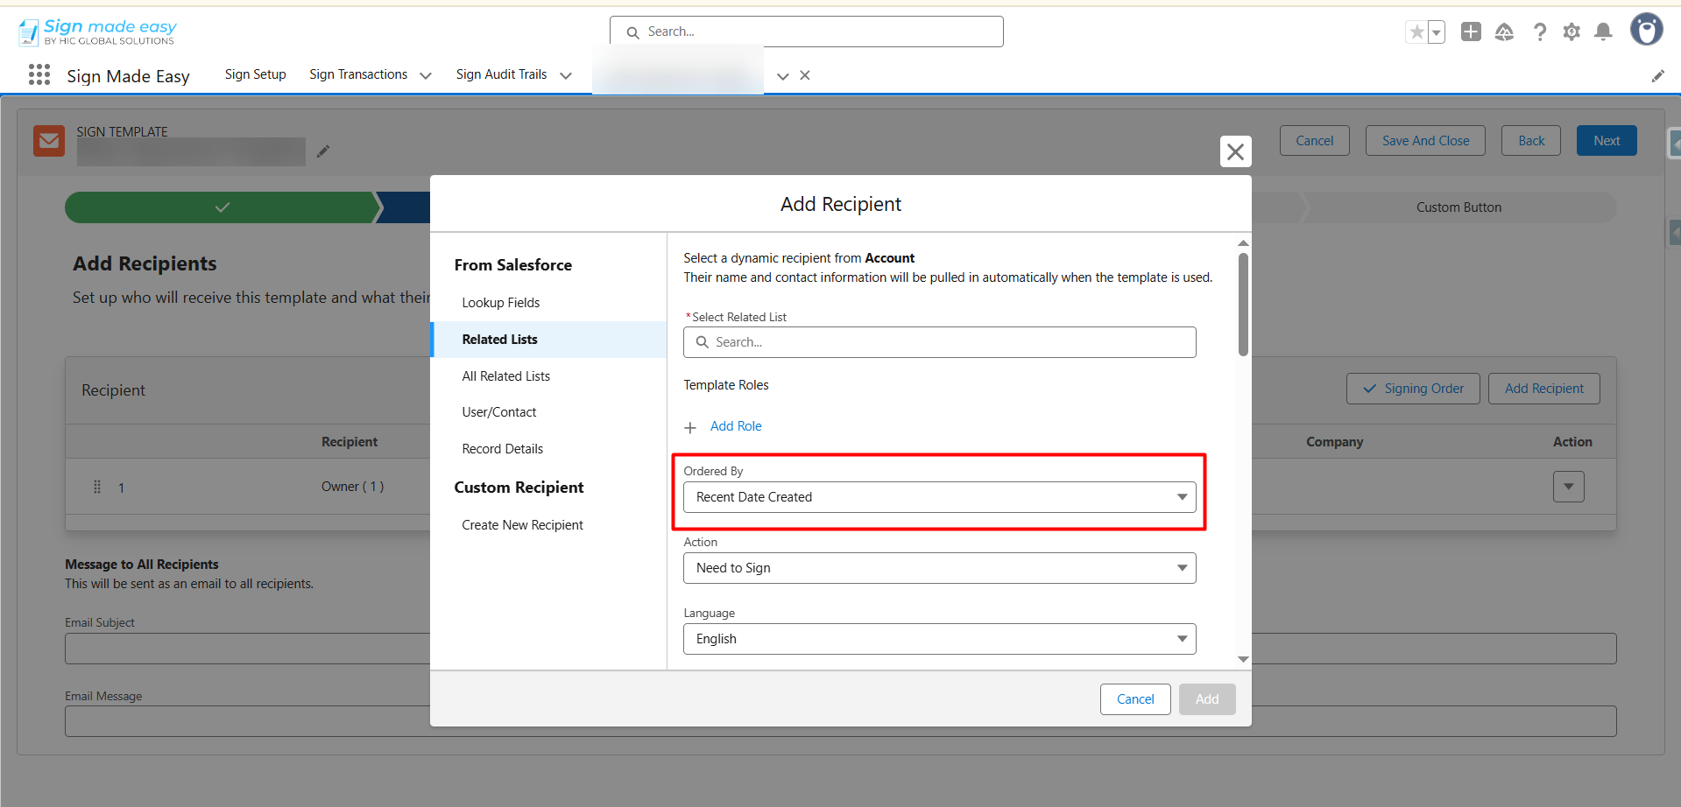Click the user profile avatar
The width and height of the screenshot is (1681, 807).
click(x=1646, y=30)
